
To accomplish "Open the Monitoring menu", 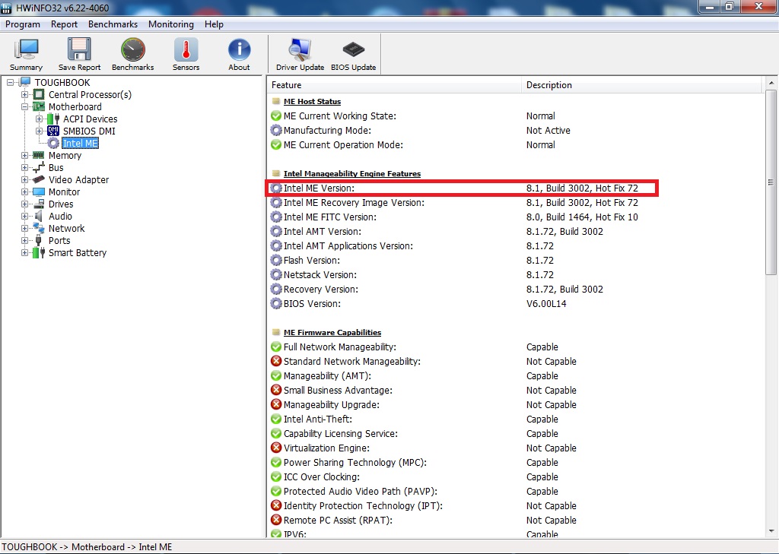I will 171,24.
